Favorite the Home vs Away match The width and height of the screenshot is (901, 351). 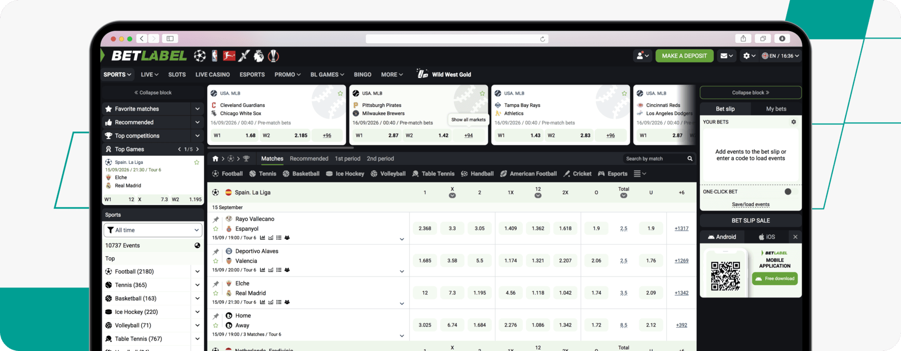click(216, 325)
